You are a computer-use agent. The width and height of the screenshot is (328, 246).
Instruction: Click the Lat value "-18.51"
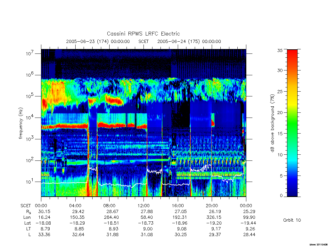[111, 223]
